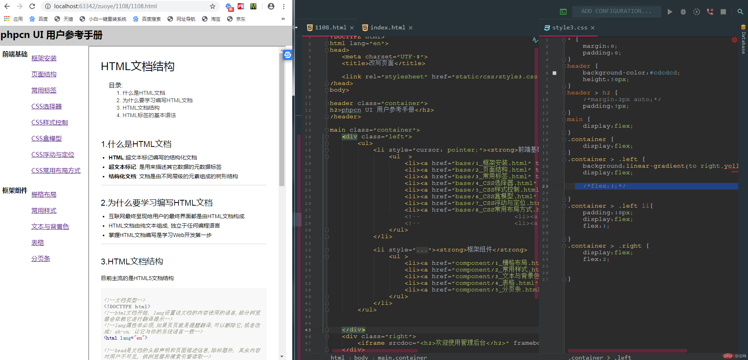
Task: Show more bookmarks with the chevron
Action: pos(283,19)
